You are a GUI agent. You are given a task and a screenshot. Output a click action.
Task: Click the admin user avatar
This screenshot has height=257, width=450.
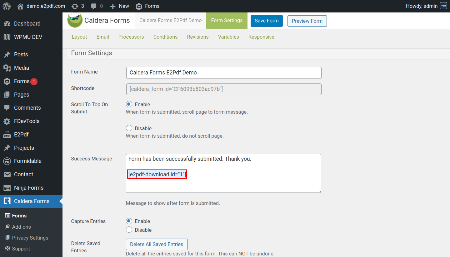point(443,6)
